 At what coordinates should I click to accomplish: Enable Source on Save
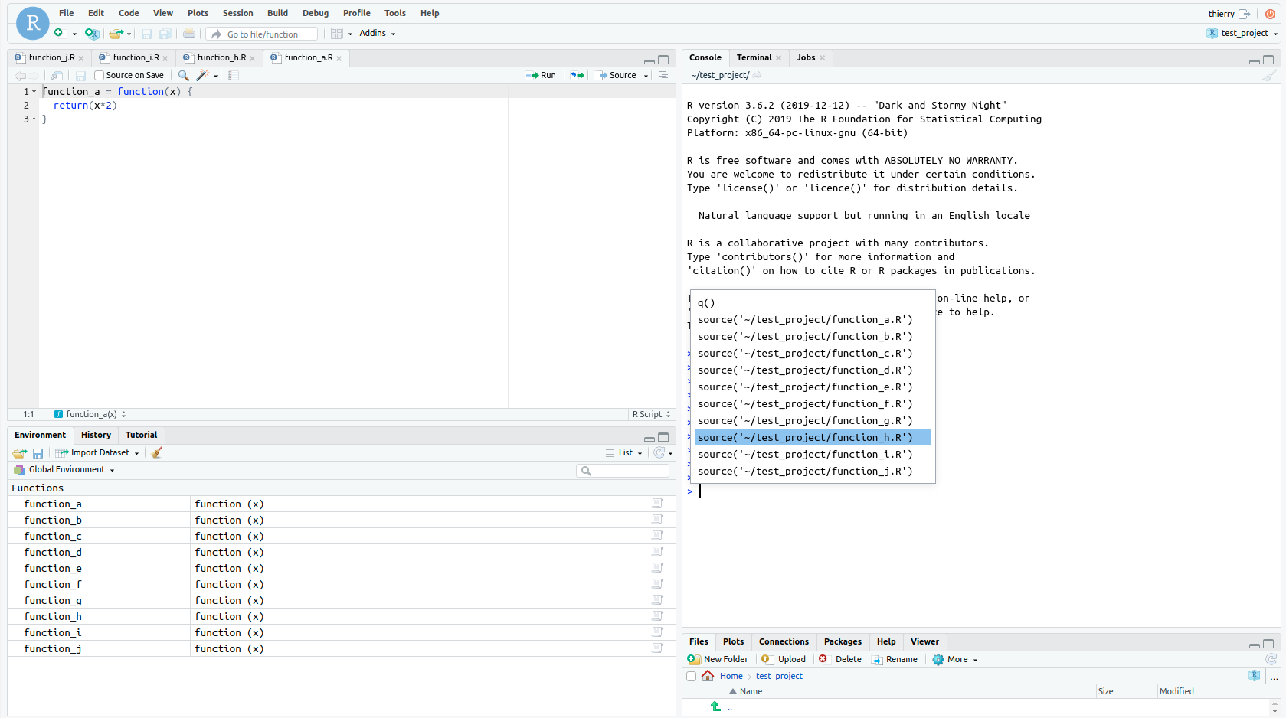coord(98,75)
